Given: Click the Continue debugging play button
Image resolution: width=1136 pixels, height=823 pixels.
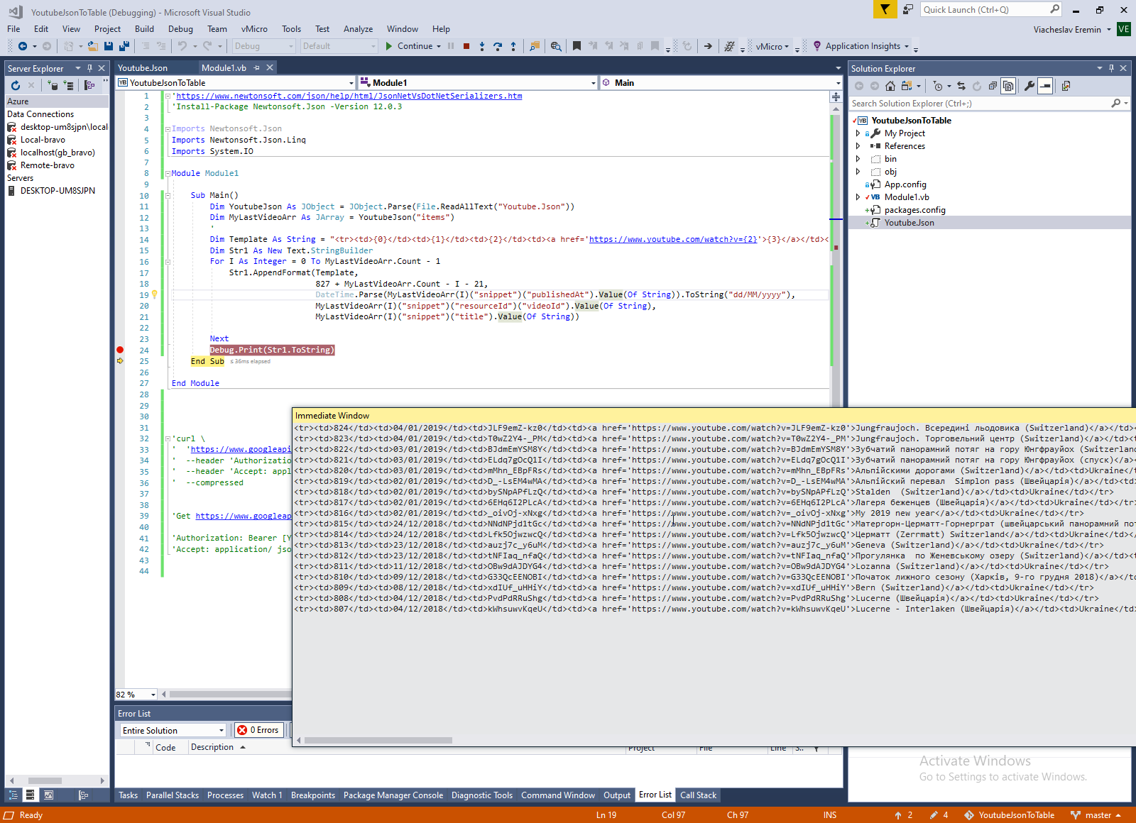Looking at the screenshot, I should click(x=389, y=46).
